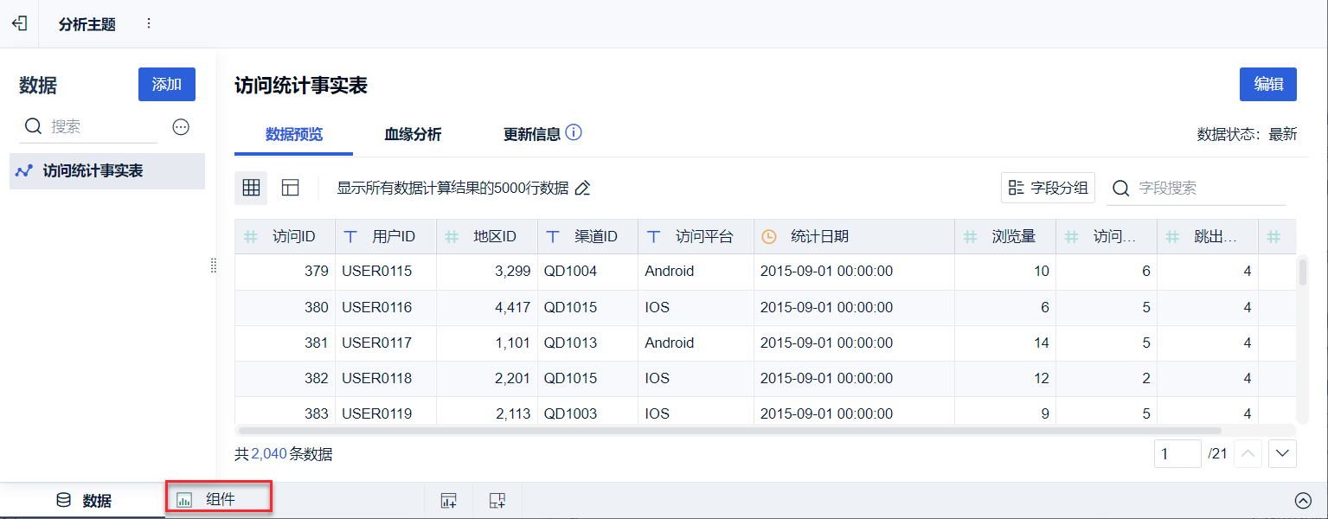
Task: Click the exit arrow icon at top-left
Action: click(19, 23)
